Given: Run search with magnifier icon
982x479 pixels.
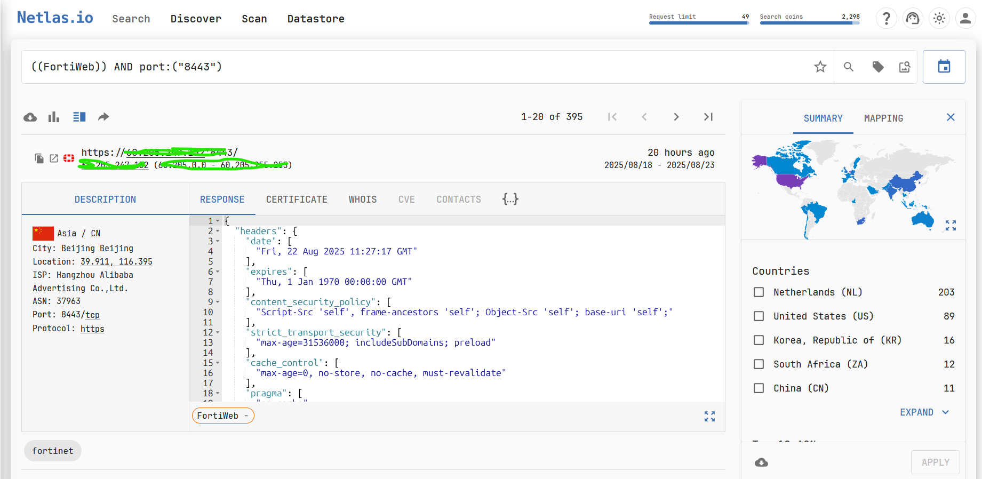Looking at the screenshot, I should click(x=848, y=67).
